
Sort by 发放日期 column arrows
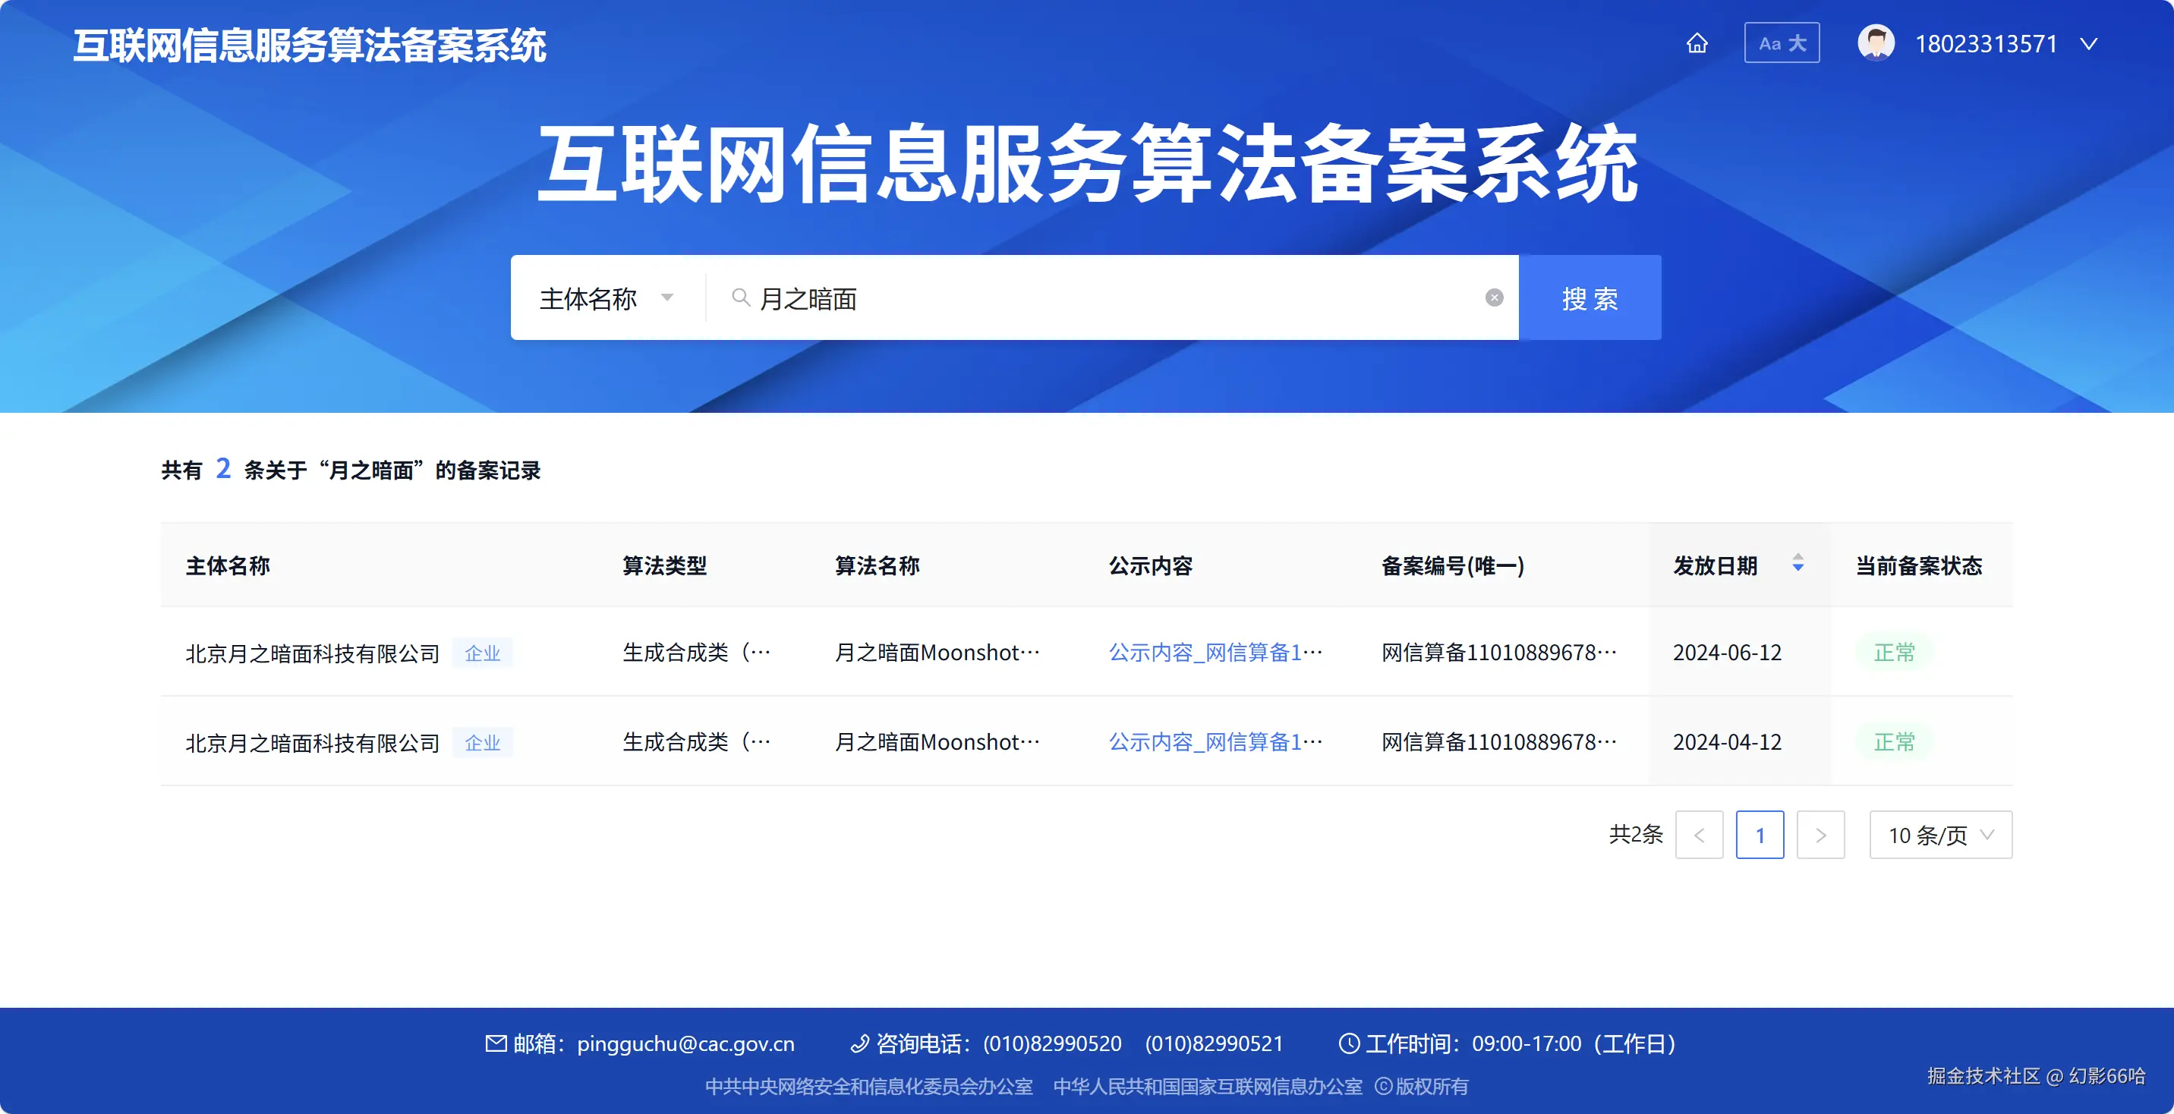pos(1797,563)
